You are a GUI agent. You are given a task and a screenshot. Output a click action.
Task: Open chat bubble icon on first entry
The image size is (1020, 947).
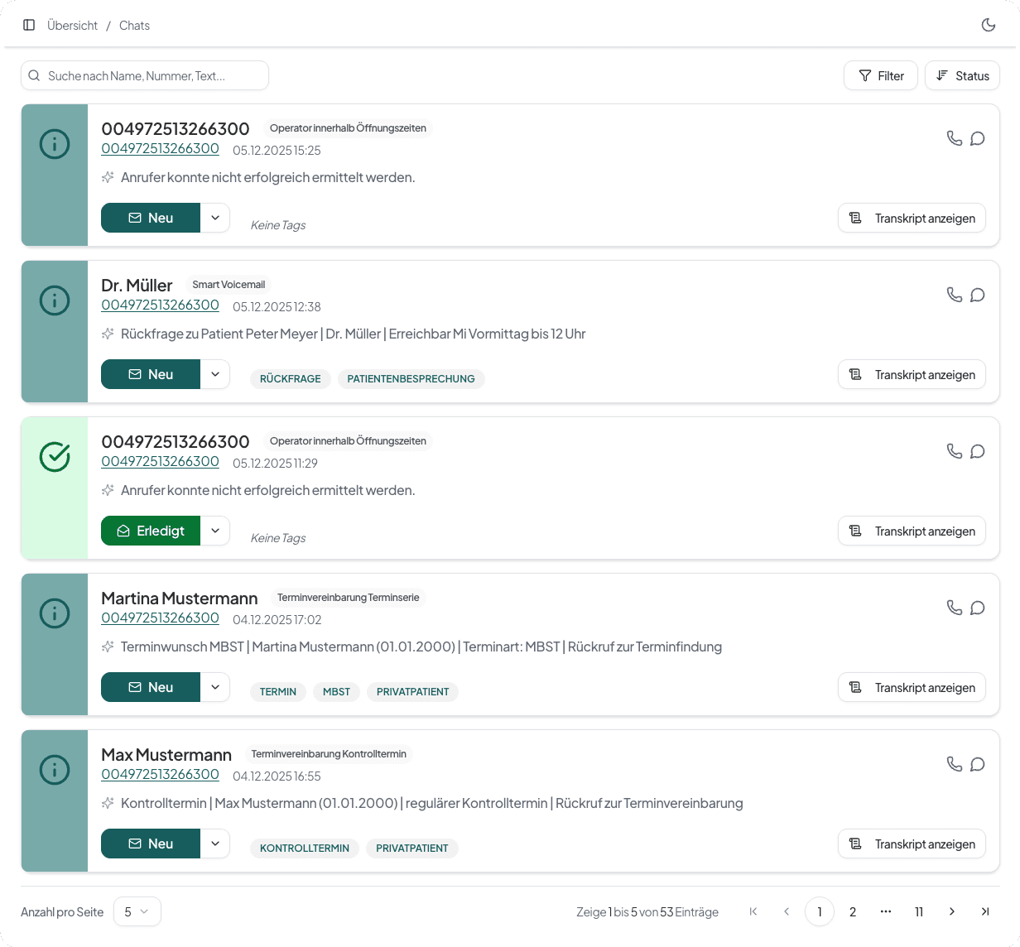tap(977, 138)
